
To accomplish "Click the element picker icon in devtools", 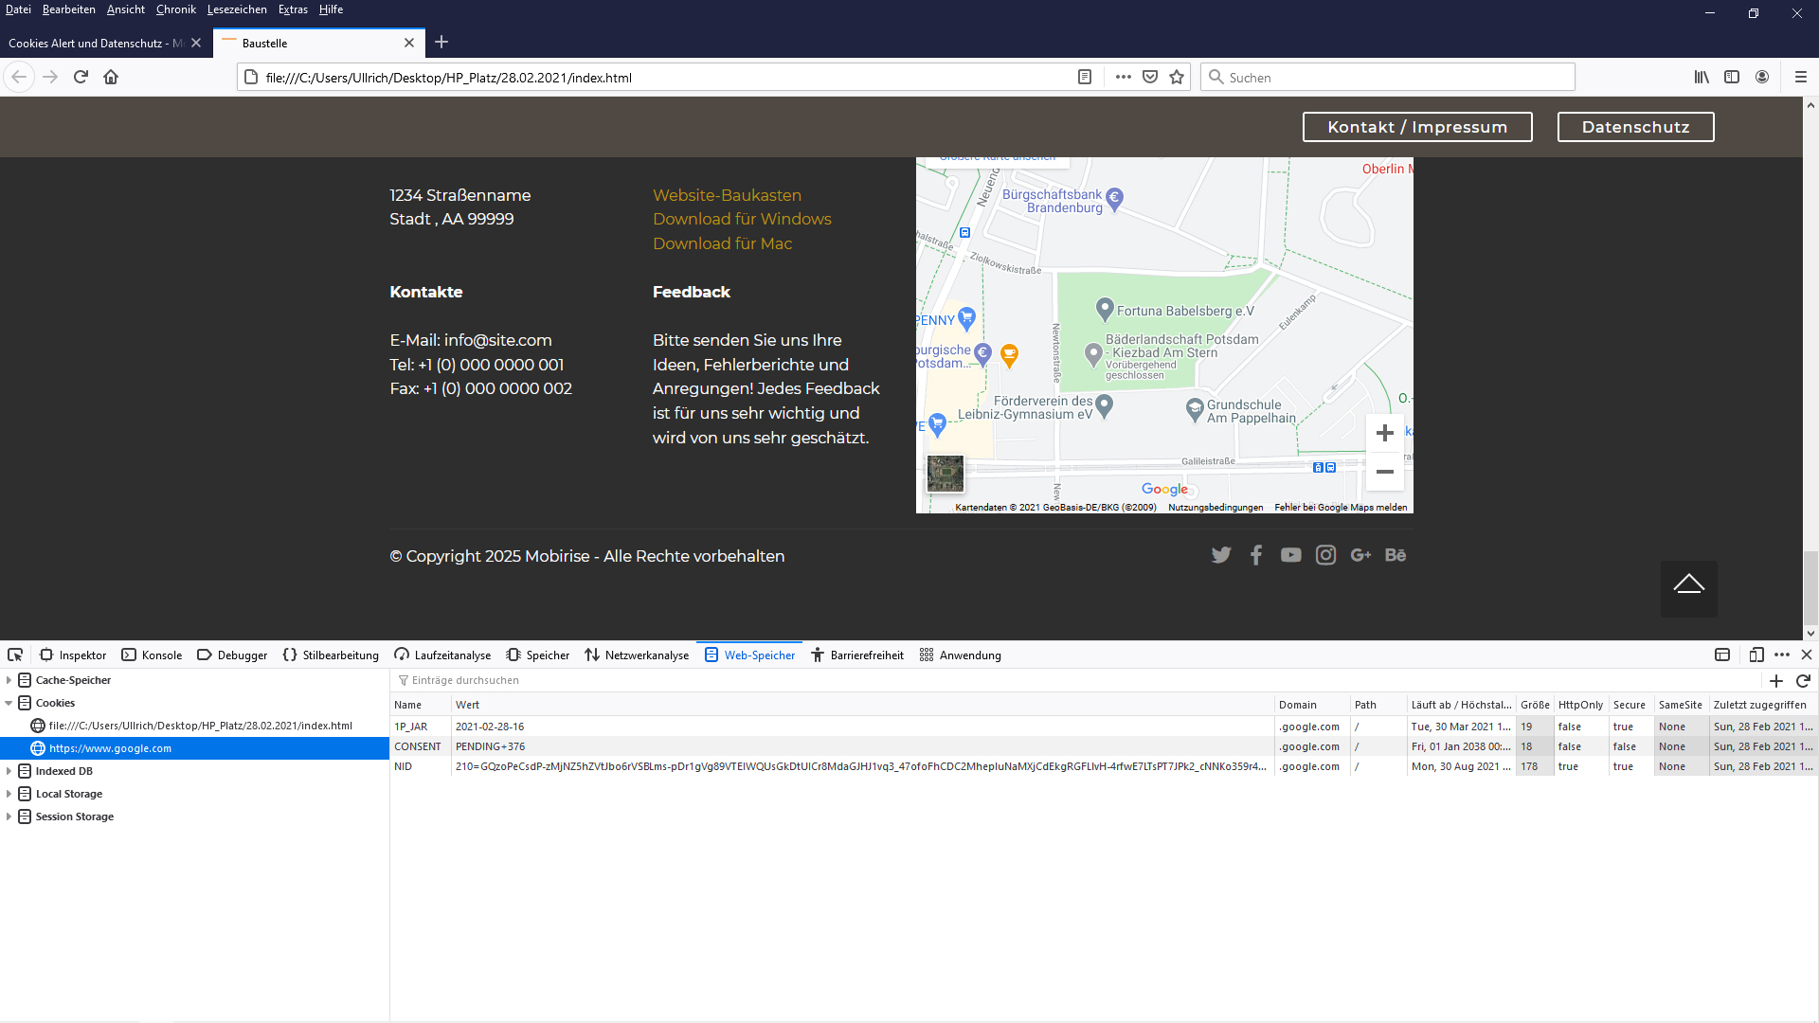I will click(x=15, y=655).
